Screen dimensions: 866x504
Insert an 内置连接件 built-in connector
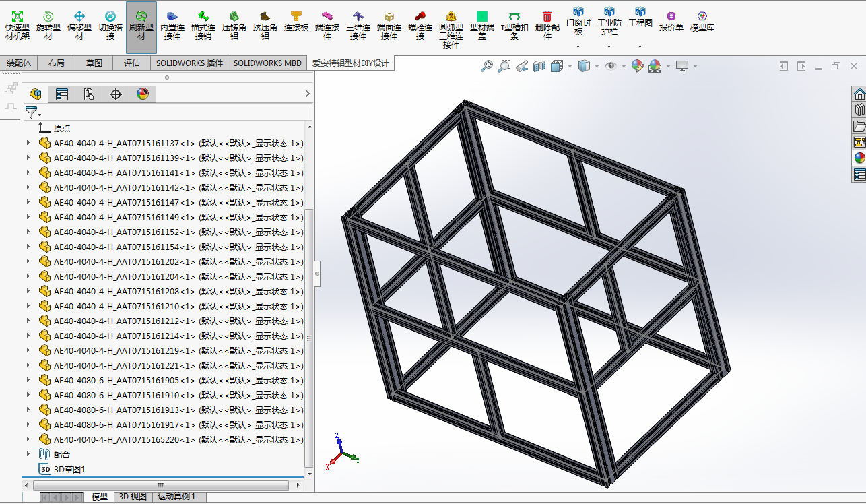click(x=172, y=26)
